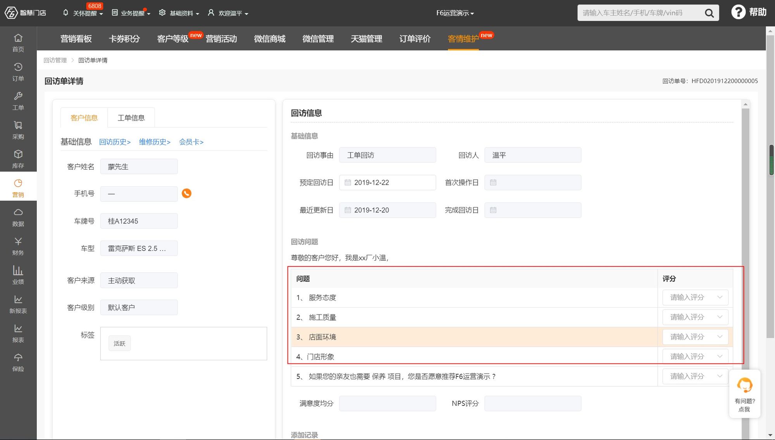Open 会员卡 link
The height and width of the screenshot is (440, 775).
pos(191,142)
